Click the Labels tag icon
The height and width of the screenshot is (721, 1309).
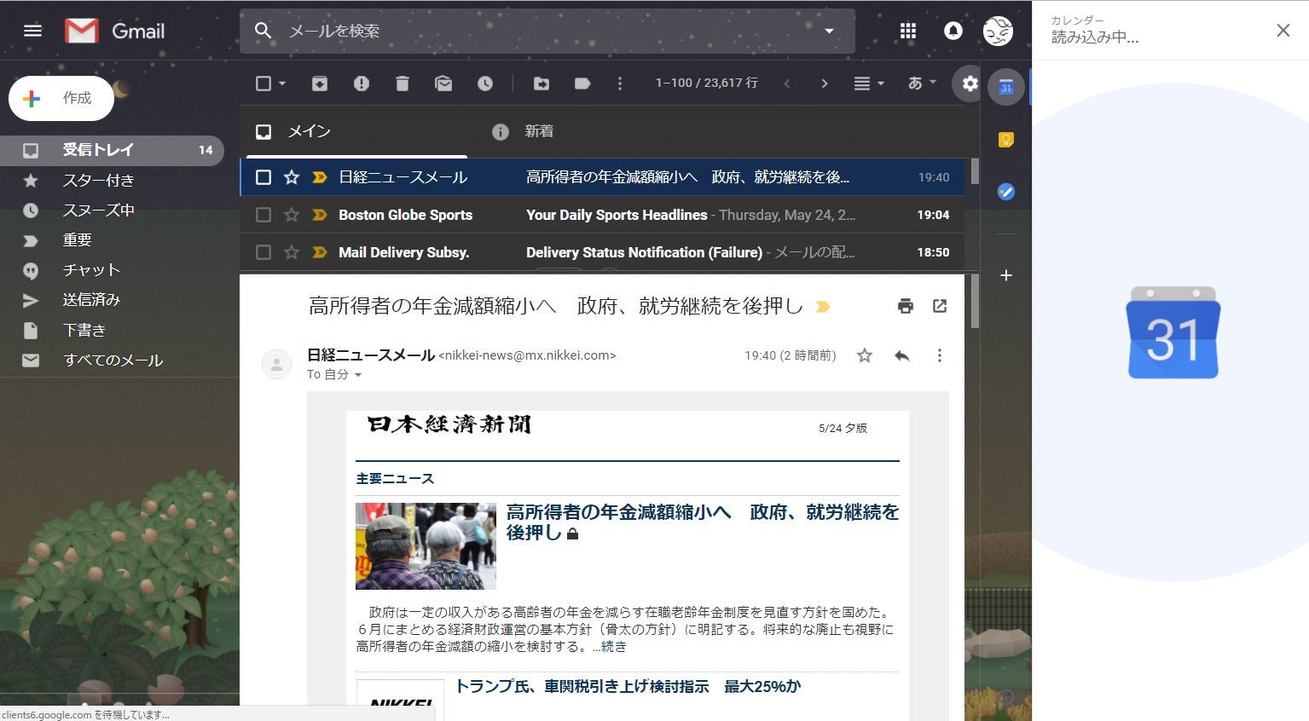(582, 83)
